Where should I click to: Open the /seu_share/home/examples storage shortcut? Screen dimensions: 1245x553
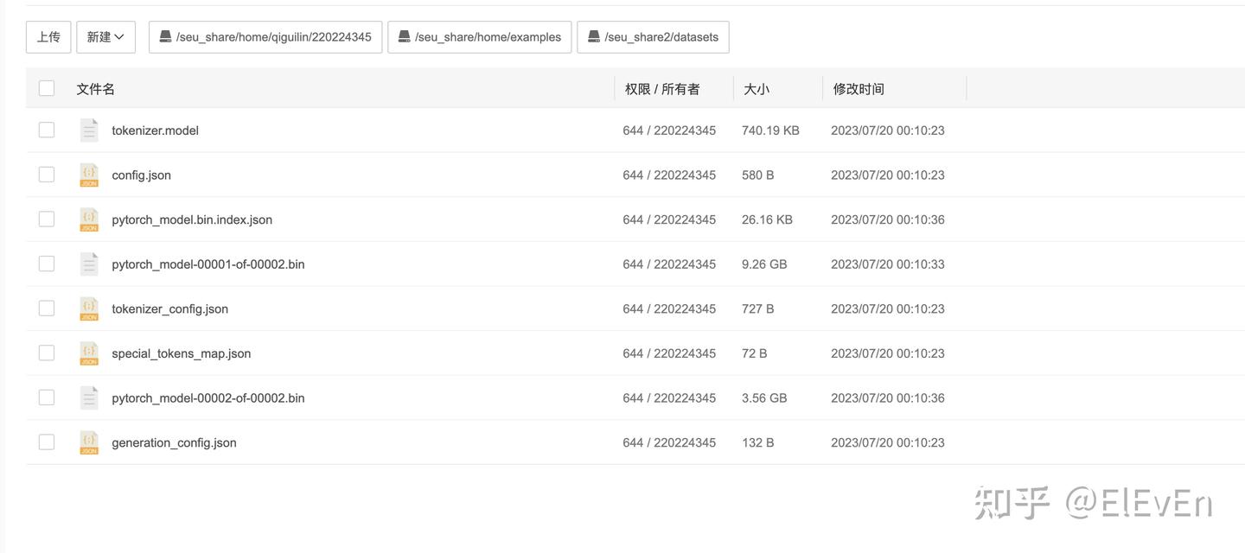479,37
